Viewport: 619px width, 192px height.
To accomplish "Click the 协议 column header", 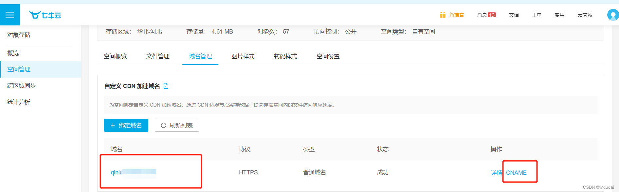I will (245, 149).
